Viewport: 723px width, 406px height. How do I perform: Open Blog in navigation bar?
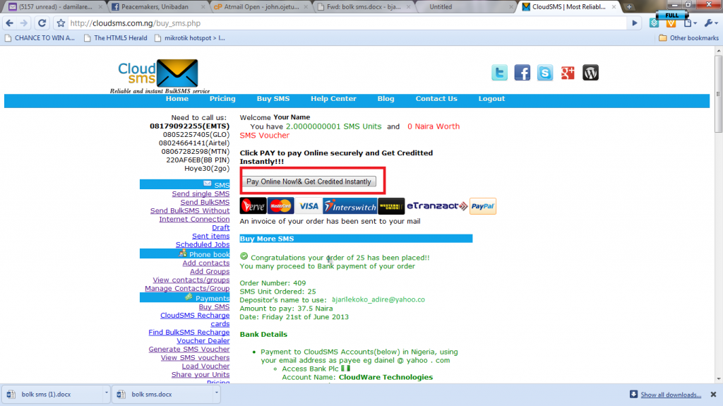coord(386,99)
